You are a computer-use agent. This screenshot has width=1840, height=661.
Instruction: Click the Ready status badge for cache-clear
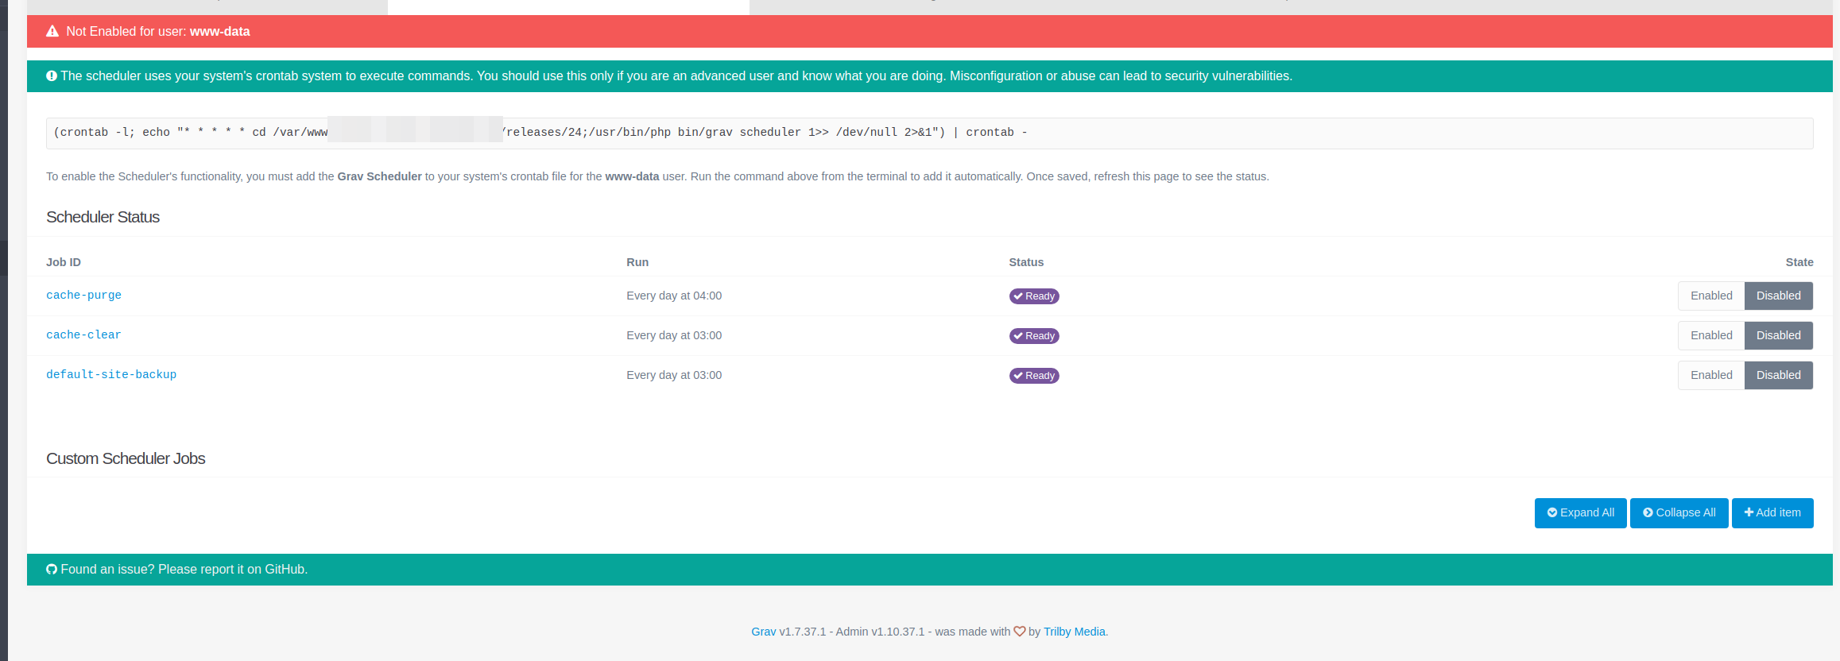tap(1034, 336)
